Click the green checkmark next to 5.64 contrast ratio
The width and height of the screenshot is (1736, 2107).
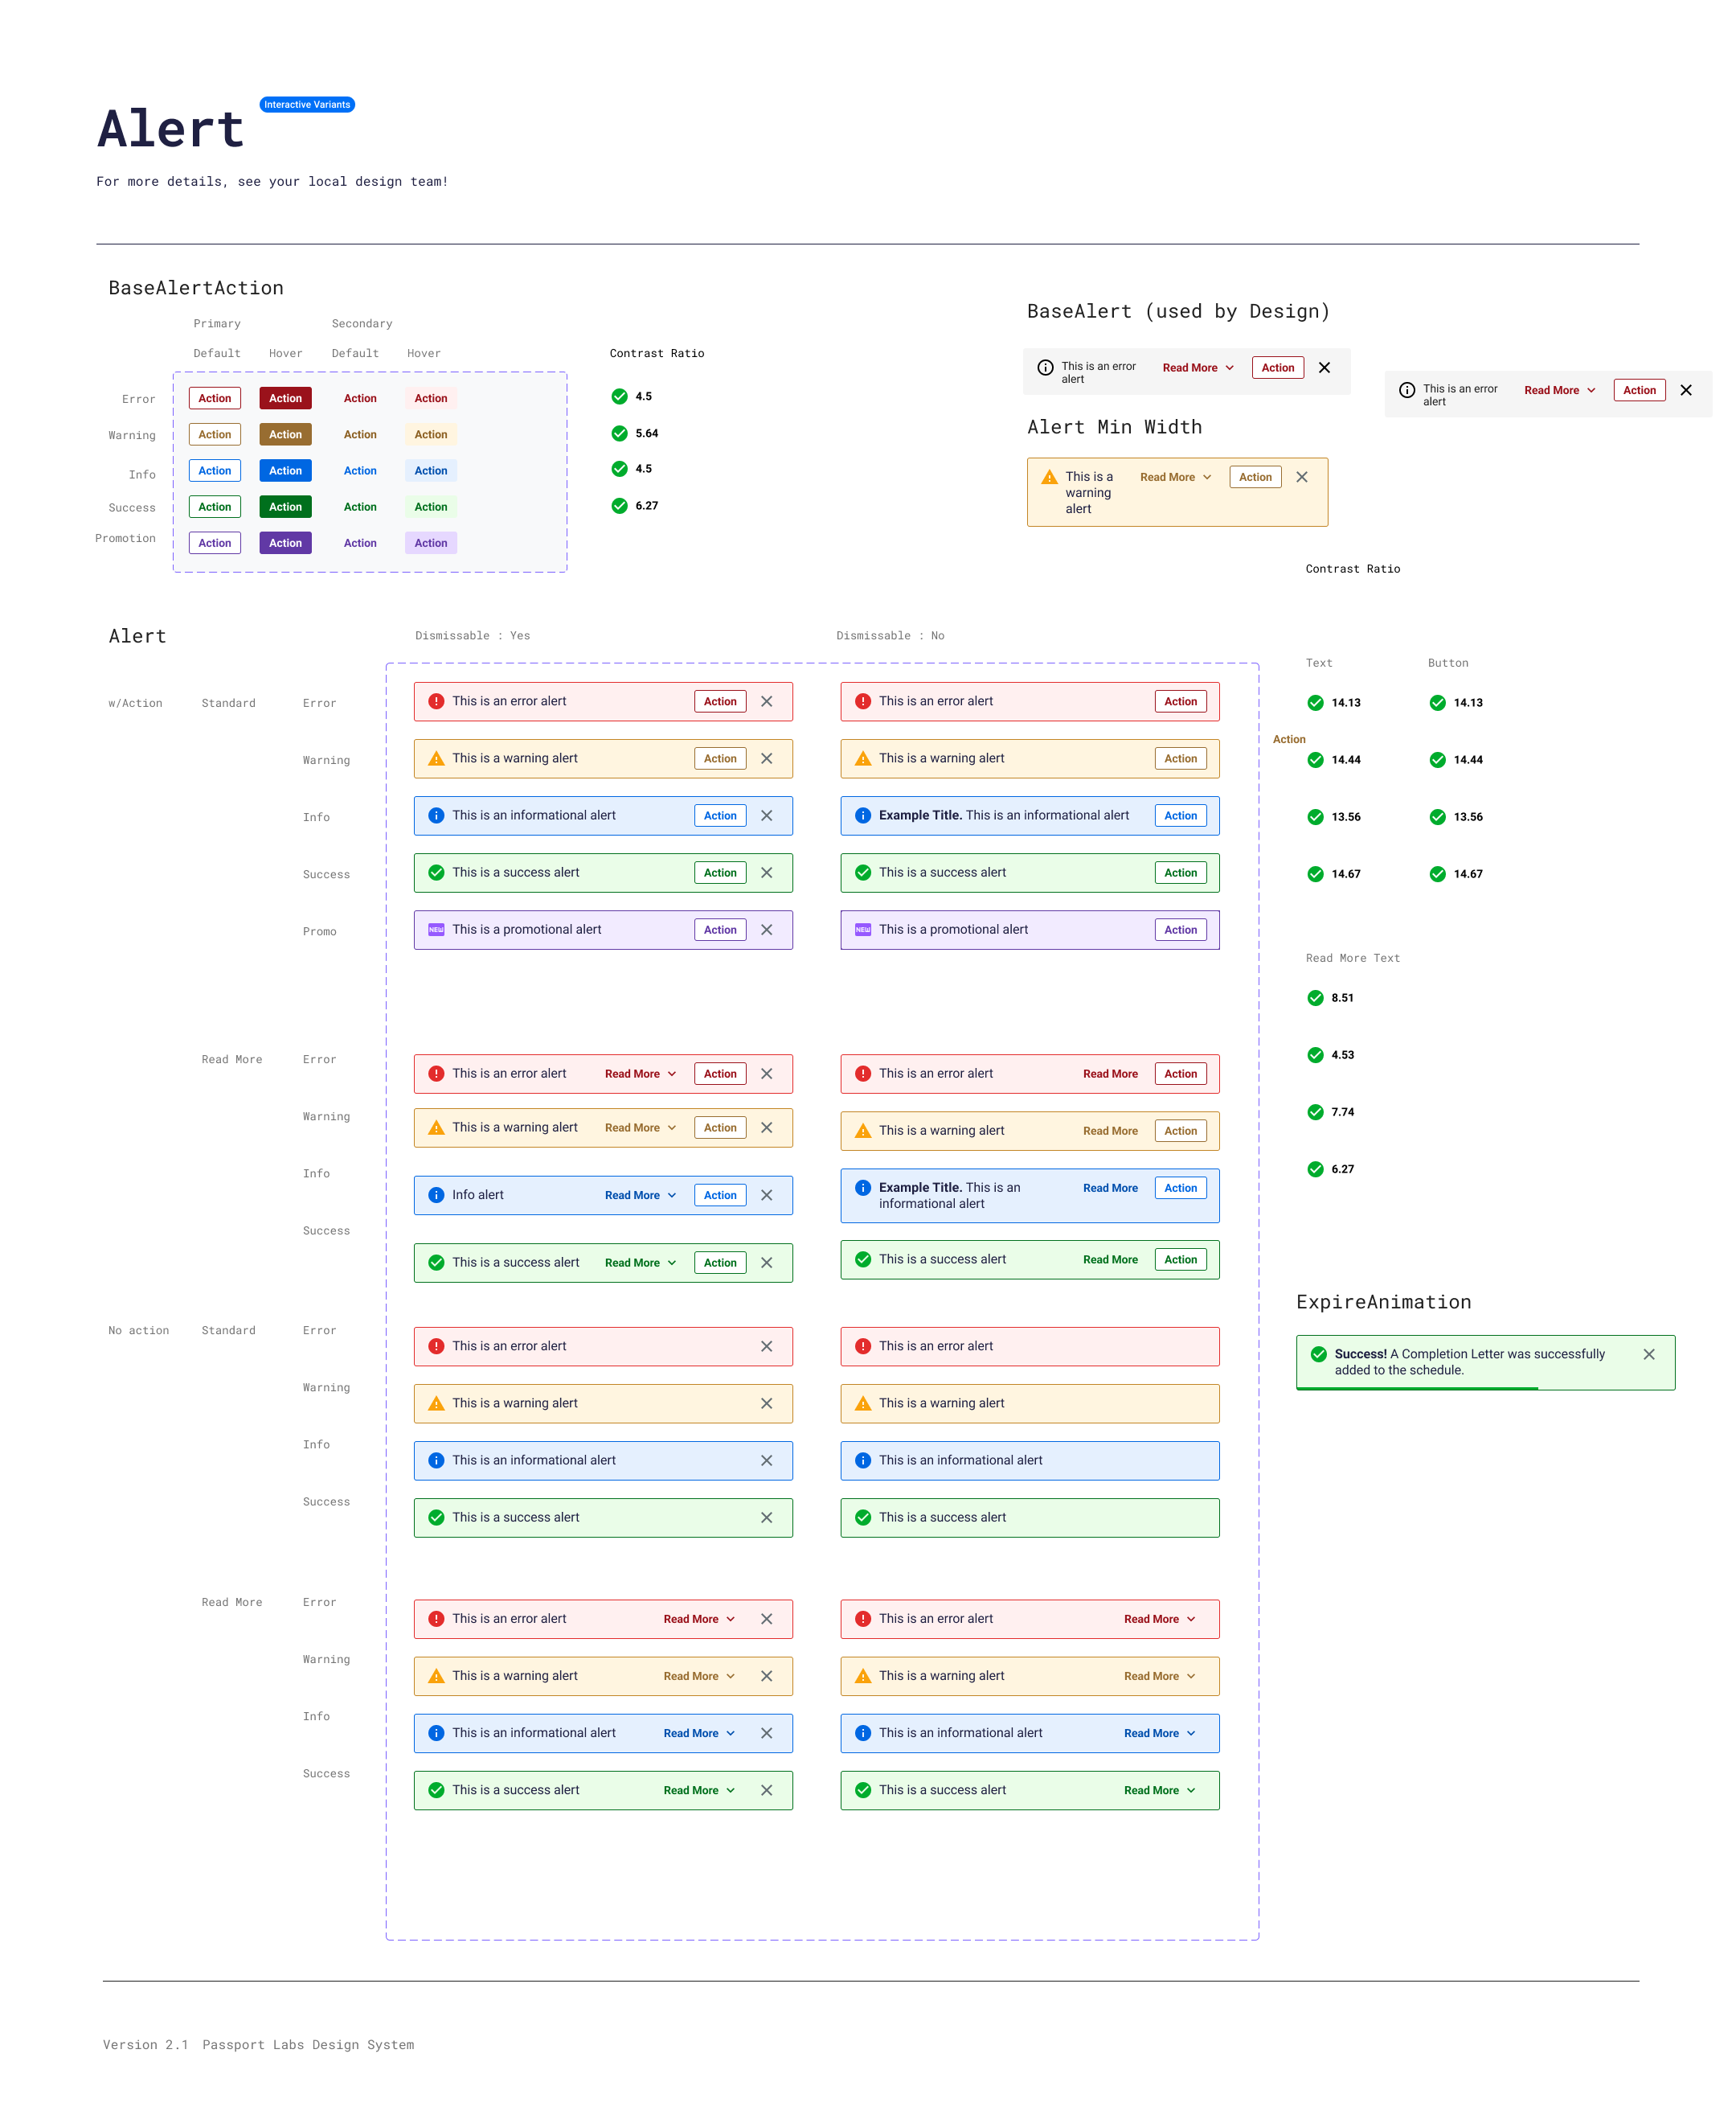(x=619, y=433)
